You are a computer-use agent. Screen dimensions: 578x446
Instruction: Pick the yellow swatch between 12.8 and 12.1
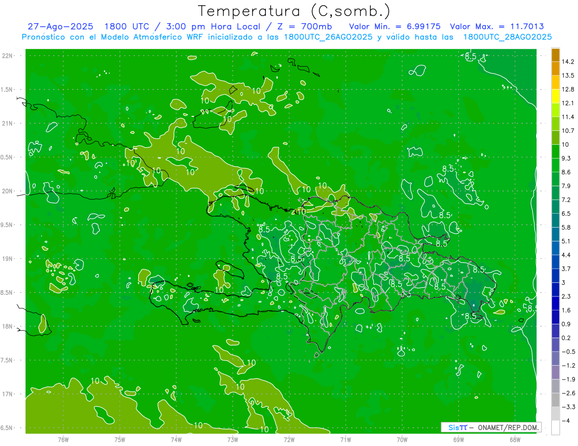point(555,96)
